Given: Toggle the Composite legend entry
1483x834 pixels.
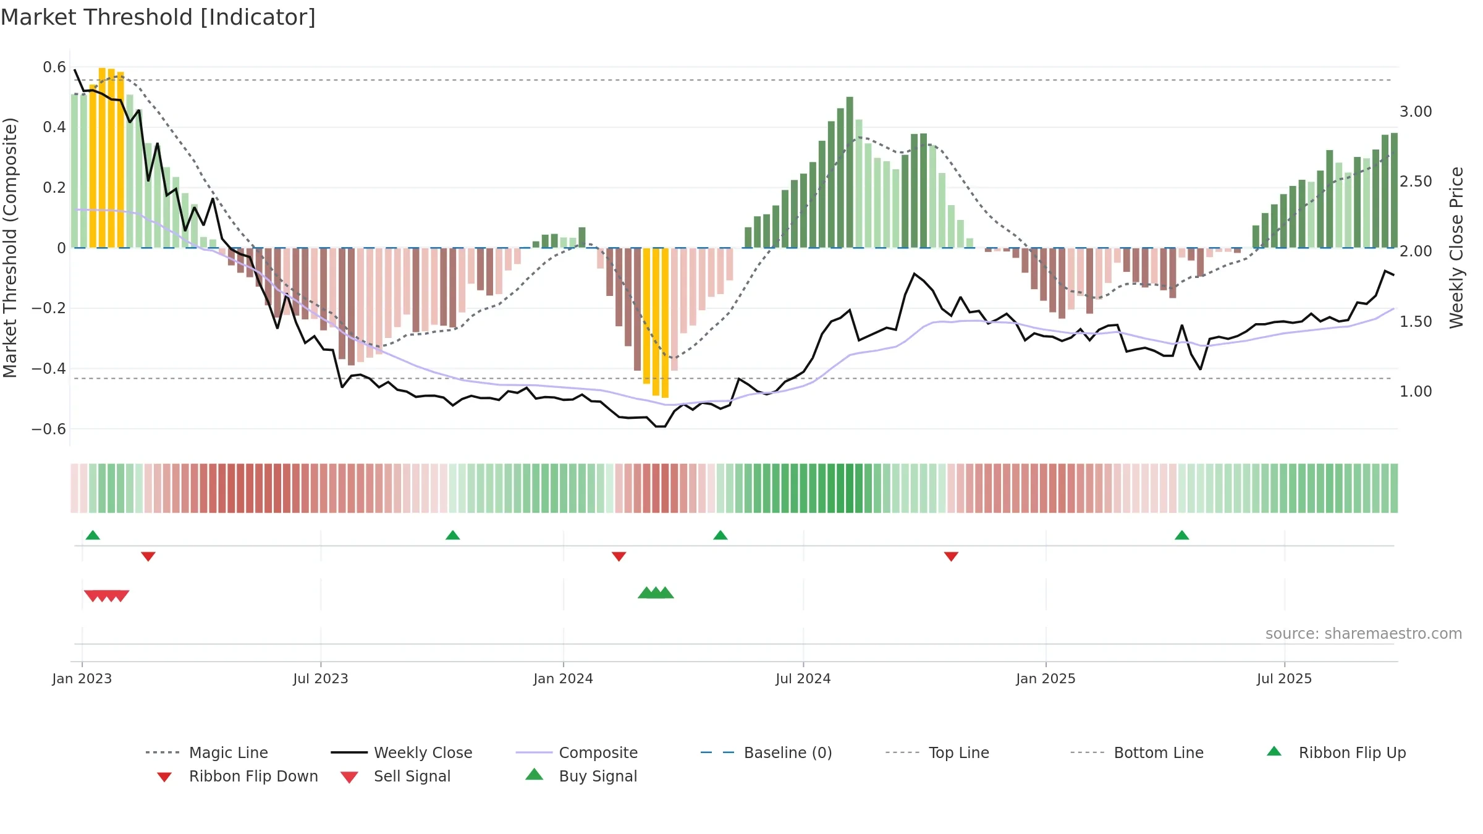Looking at the screenshot, I should point(577,752).
